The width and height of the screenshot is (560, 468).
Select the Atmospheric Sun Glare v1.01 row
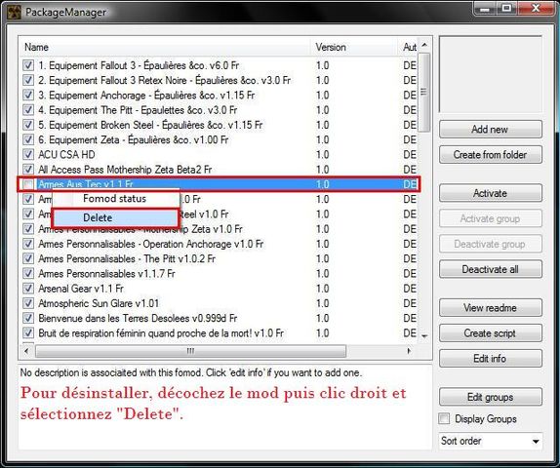[219, 303]
